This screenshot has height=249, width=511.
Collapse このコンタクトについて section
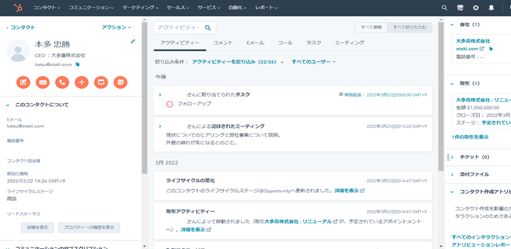click(8, 105)
